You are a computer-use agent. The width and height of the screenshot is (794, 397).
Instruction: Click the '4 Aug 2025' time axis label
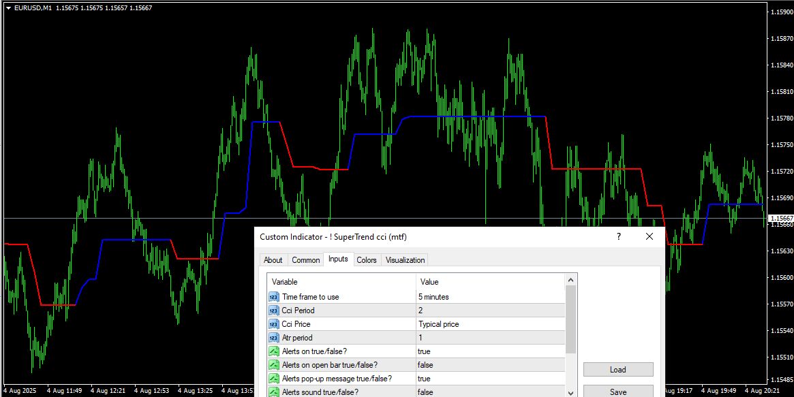point(18,391)
